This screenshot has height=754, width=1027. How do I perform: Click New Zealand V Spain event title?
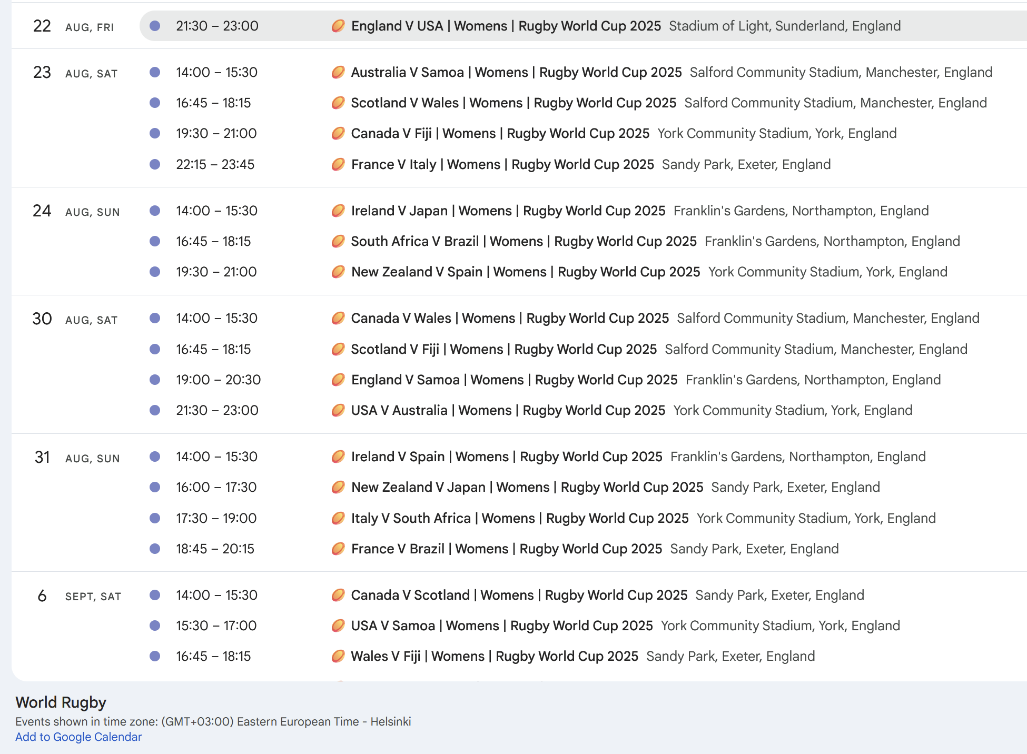point(526,272)
